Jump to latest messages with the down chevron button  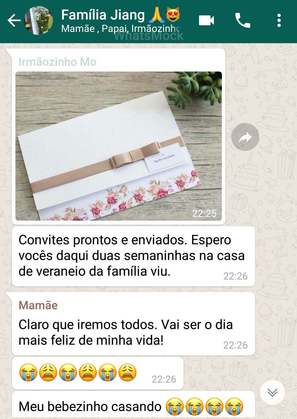272,392
